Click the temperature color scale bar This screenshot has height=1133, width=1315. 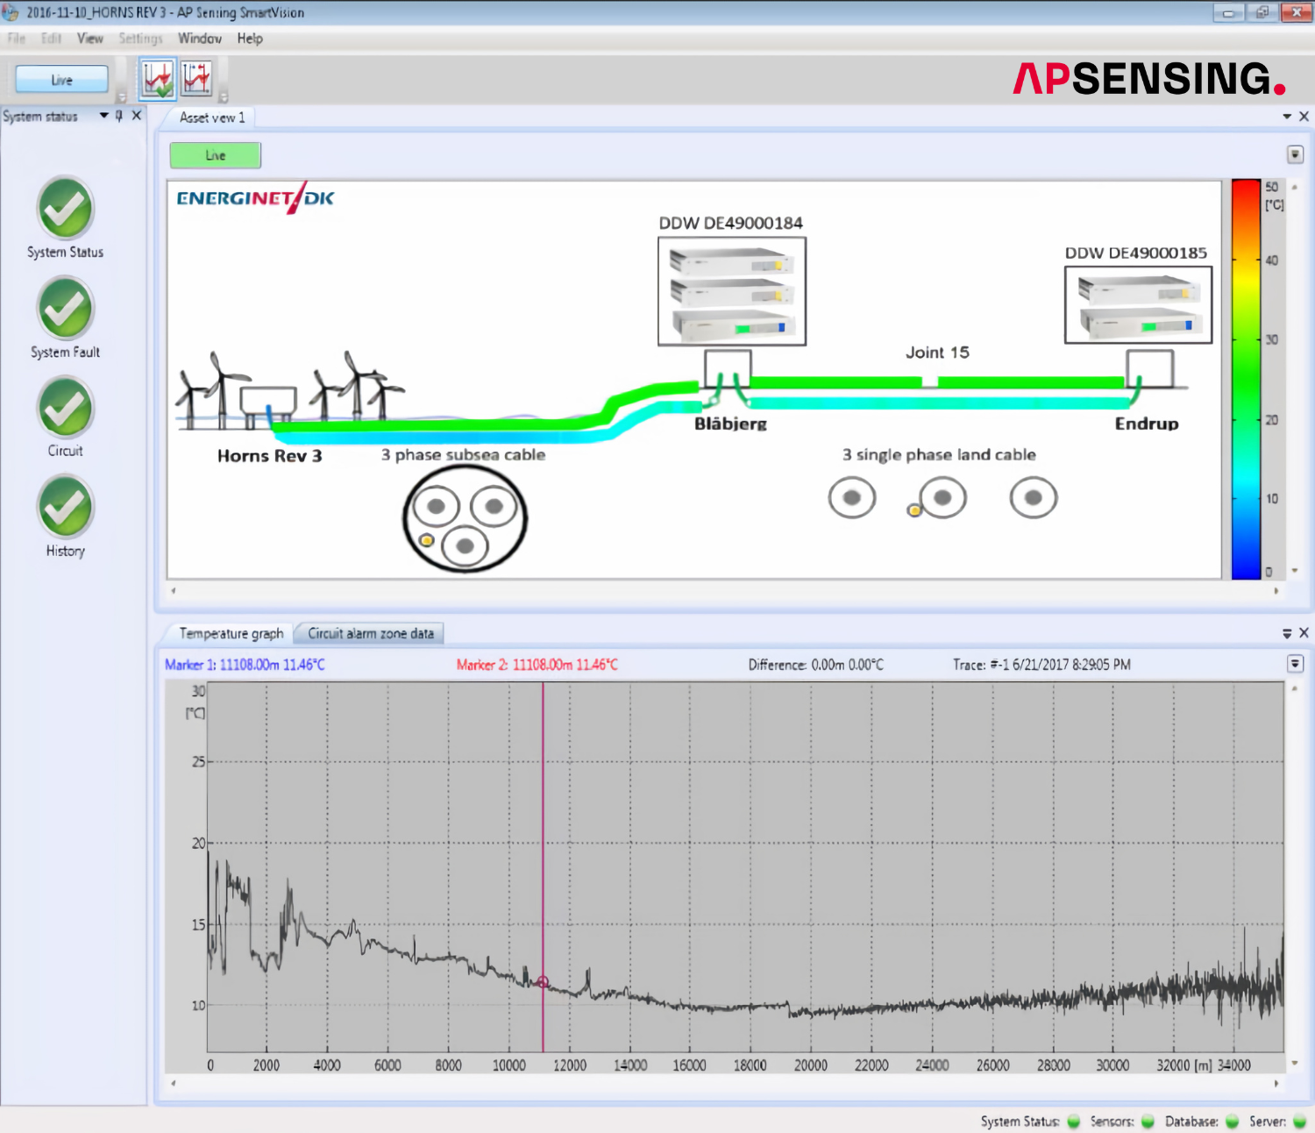click(x=1246, y=379)
